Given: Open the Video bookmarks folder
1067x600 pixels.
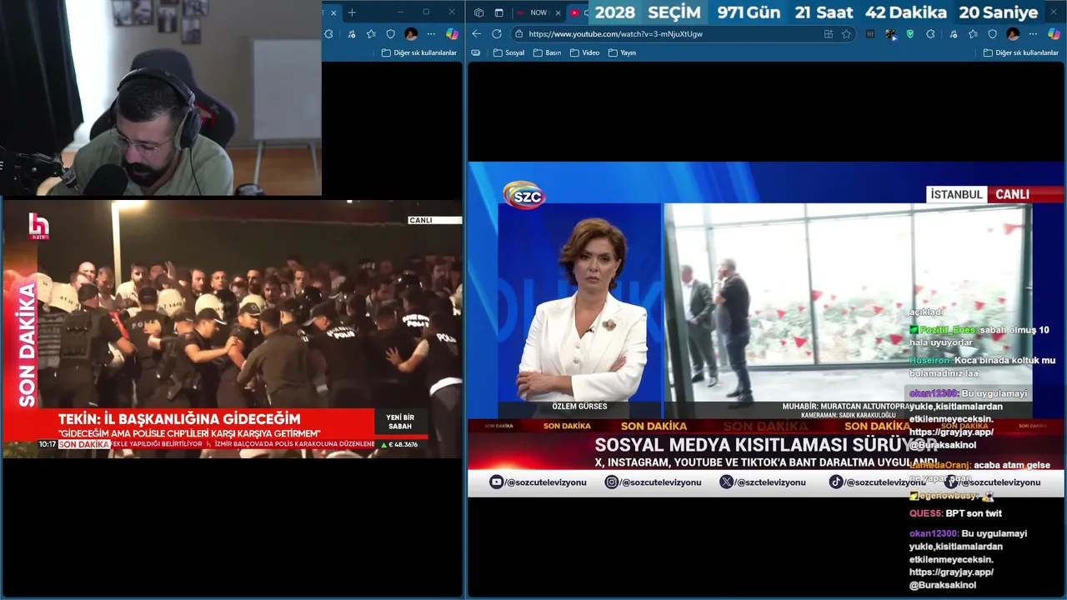Looking at the screenshot, I should point(585,52).
